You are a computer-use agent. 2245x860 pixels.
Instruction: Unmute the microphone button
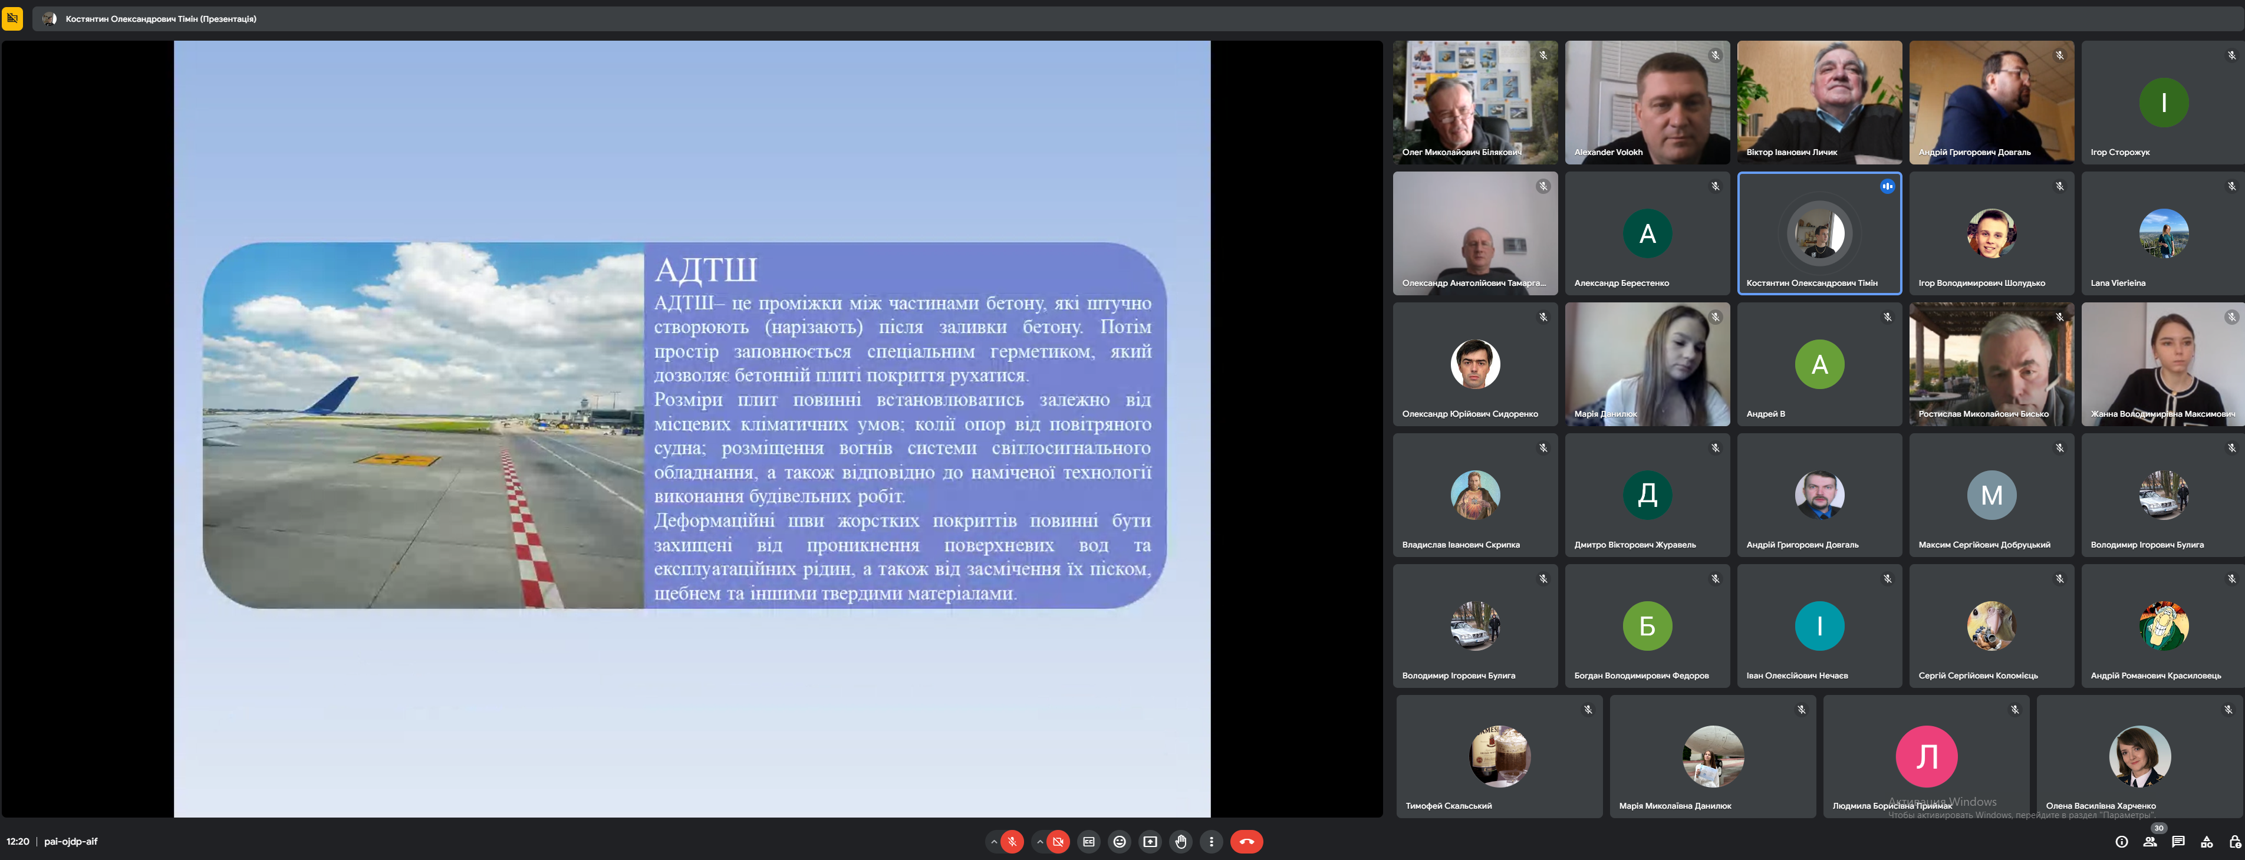click(x=1012, y=842)
